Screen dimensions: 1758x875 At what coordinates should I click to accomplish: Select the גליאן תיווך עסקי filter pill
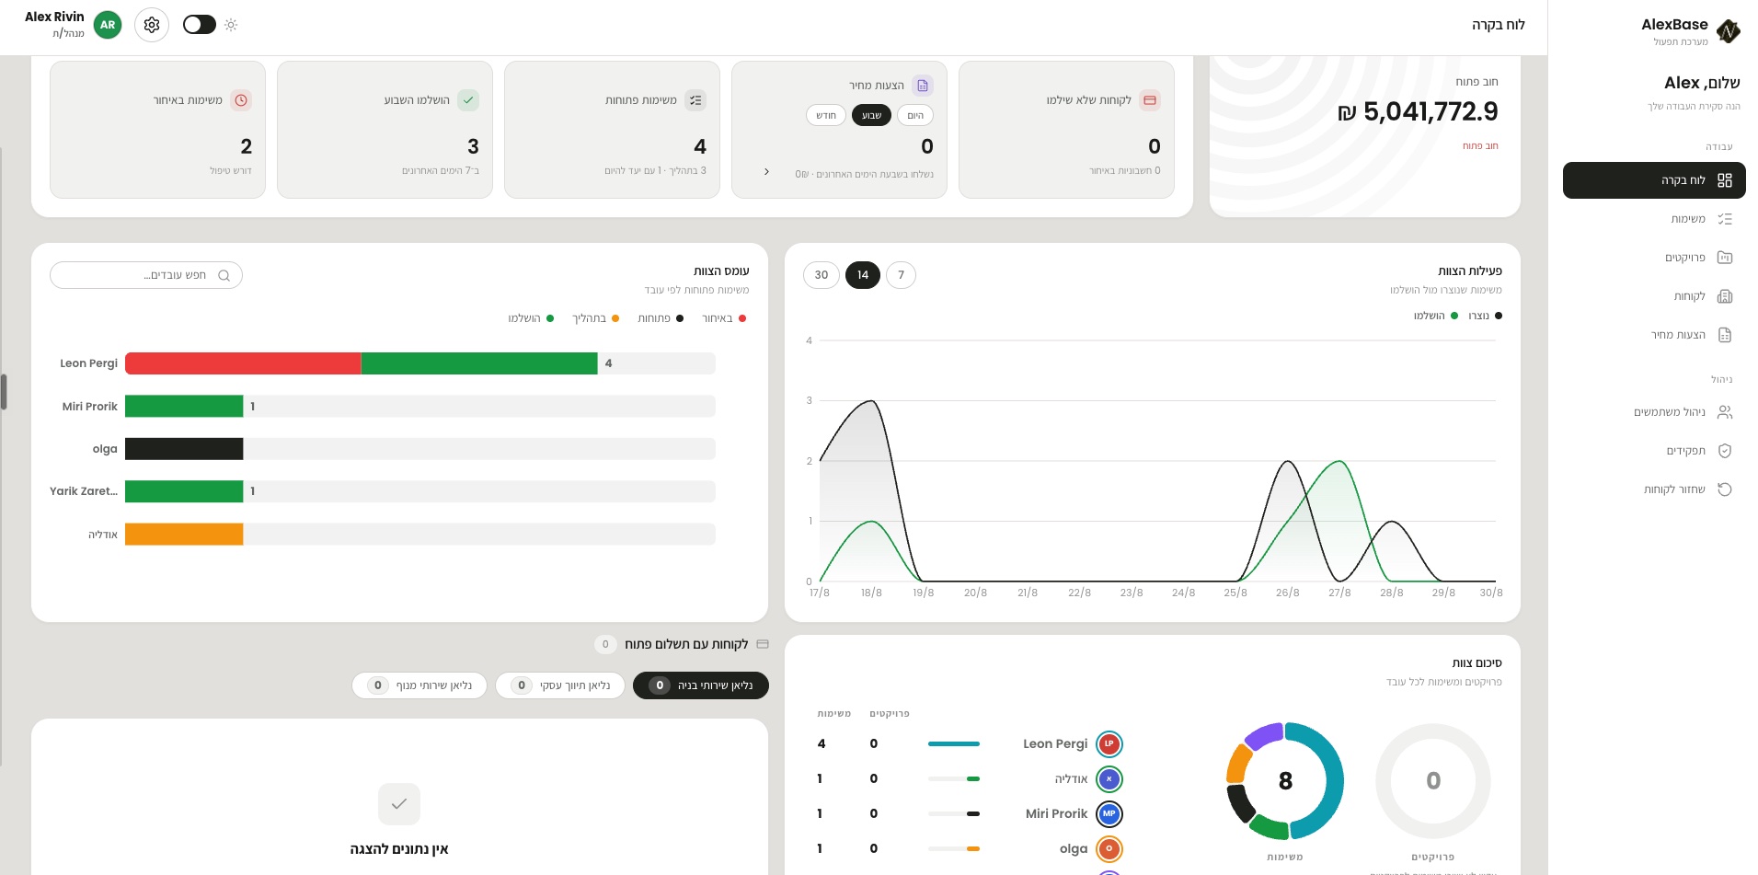click(560, 685)
